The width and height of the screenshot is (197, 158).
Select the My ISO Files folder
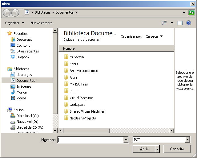point(76,84)
